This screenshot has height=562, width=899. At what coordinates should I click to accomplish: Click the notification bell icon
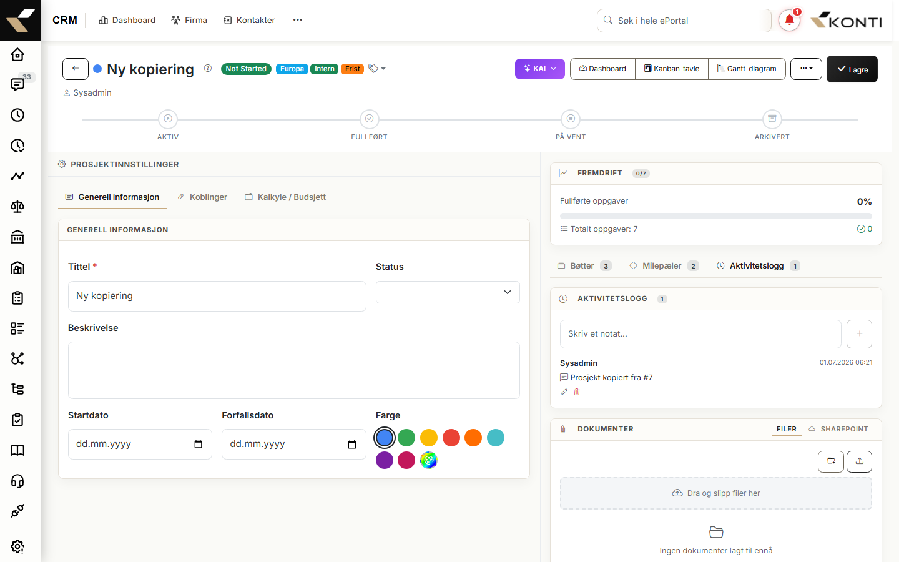pos(789,21)
